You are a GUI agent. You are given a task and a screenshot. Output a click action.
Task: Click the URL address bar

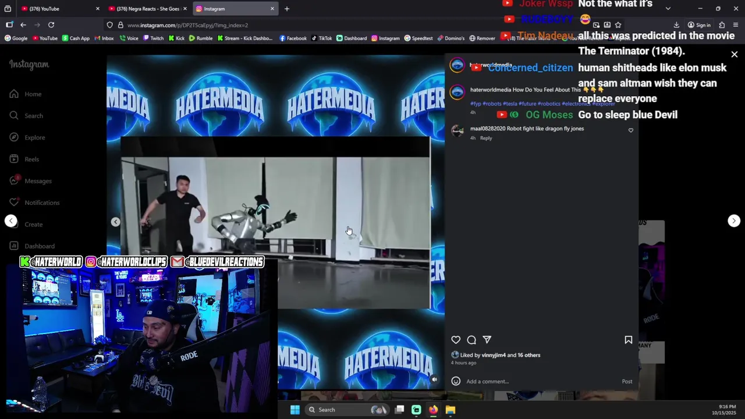pyautogui.click(x=349, y=25)
